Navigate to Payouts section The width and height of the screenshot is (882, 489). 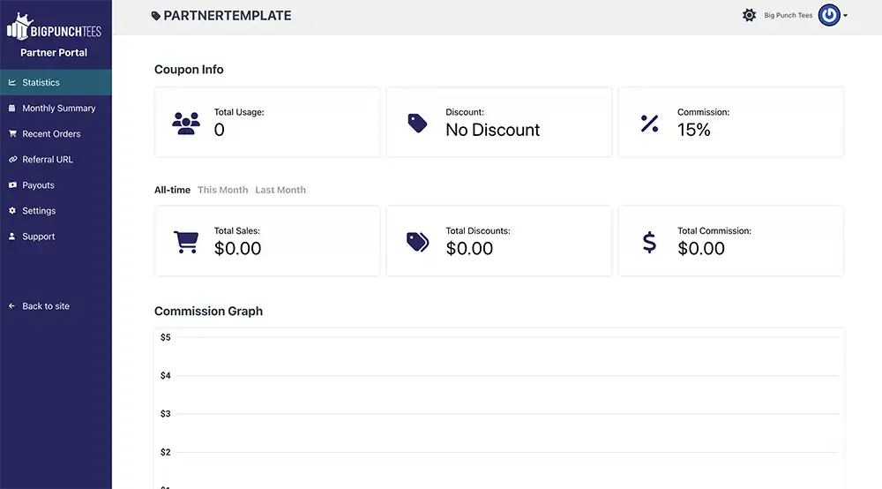pyautogui.click(x=38, y=185)
